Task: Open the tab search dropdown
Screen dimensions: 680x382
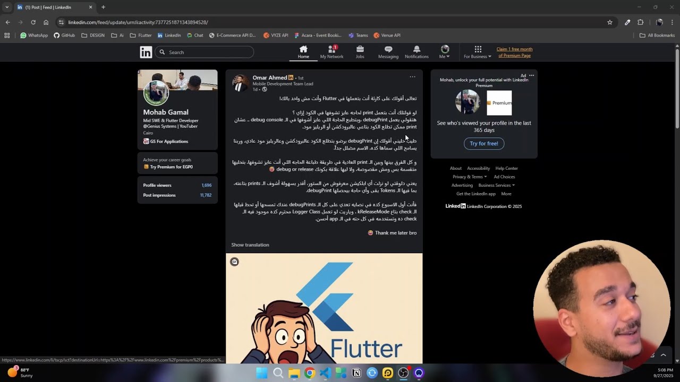Action: coord(6,7)
